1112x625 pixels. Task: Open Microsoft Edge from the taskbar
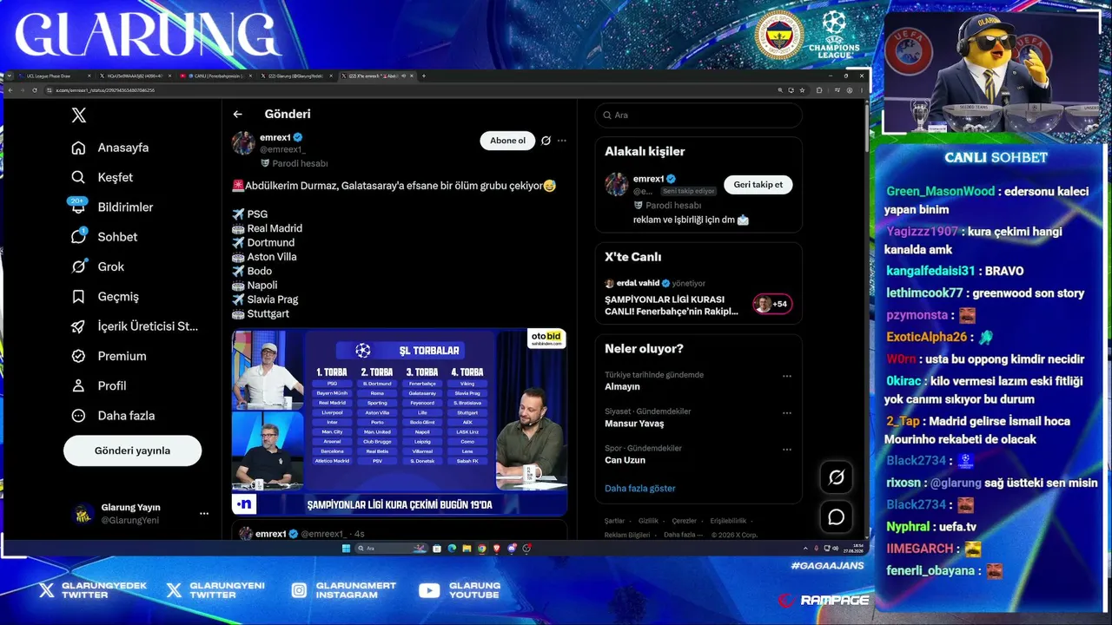pos(452,549)
